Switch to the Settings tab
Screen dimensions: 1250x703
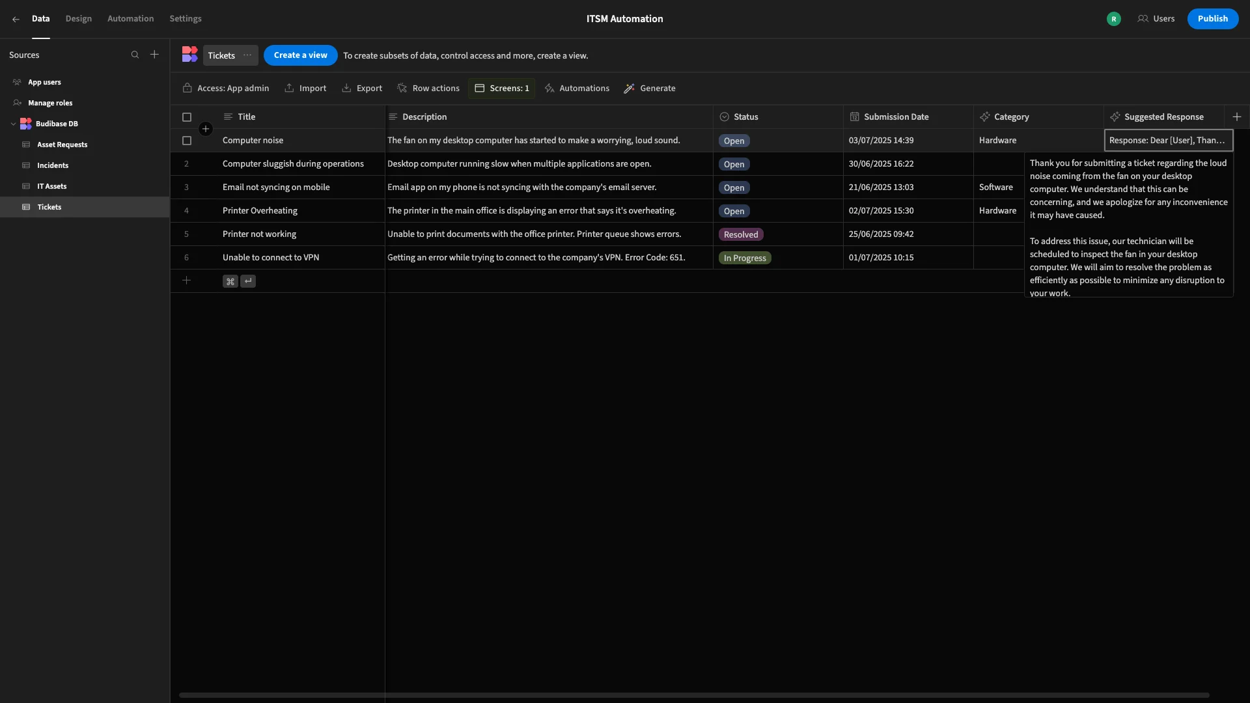coord(186,19)
